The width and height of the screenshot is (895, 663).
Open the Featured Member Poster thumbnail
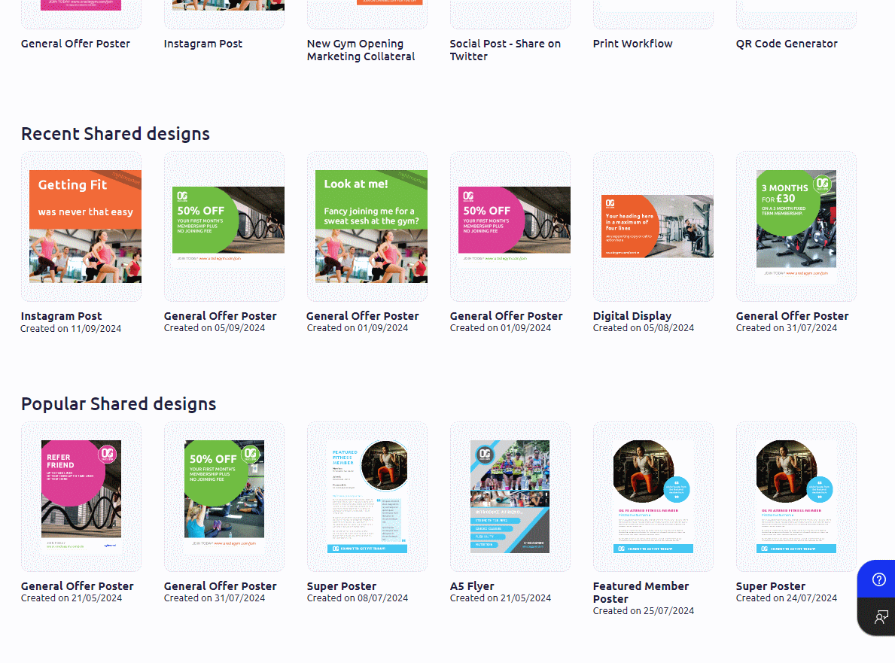coord(653,497)
